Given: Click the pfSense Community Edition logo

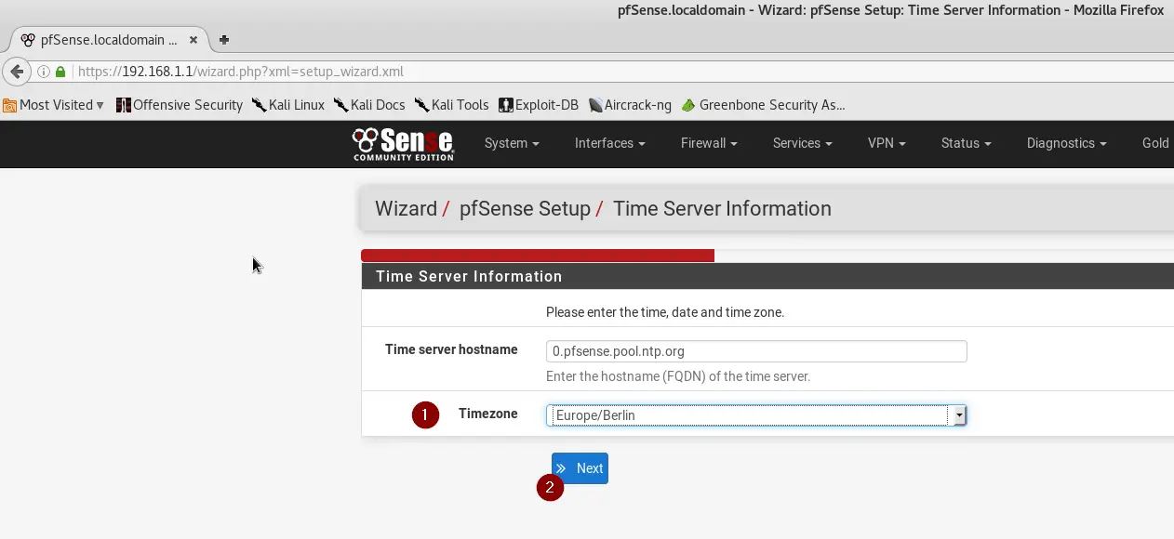Looking at the screenshot, I should coord(403,143).
